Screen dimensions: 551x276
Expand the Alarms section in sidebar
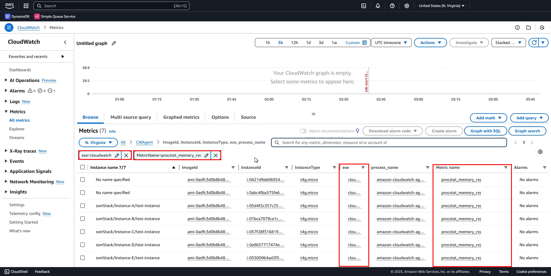(6, 91)
